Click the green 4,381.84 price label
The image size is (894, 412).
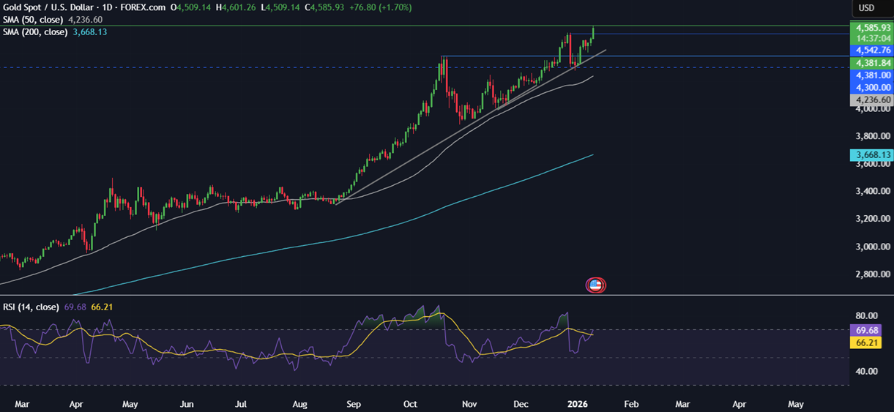[x=870, y=63]
